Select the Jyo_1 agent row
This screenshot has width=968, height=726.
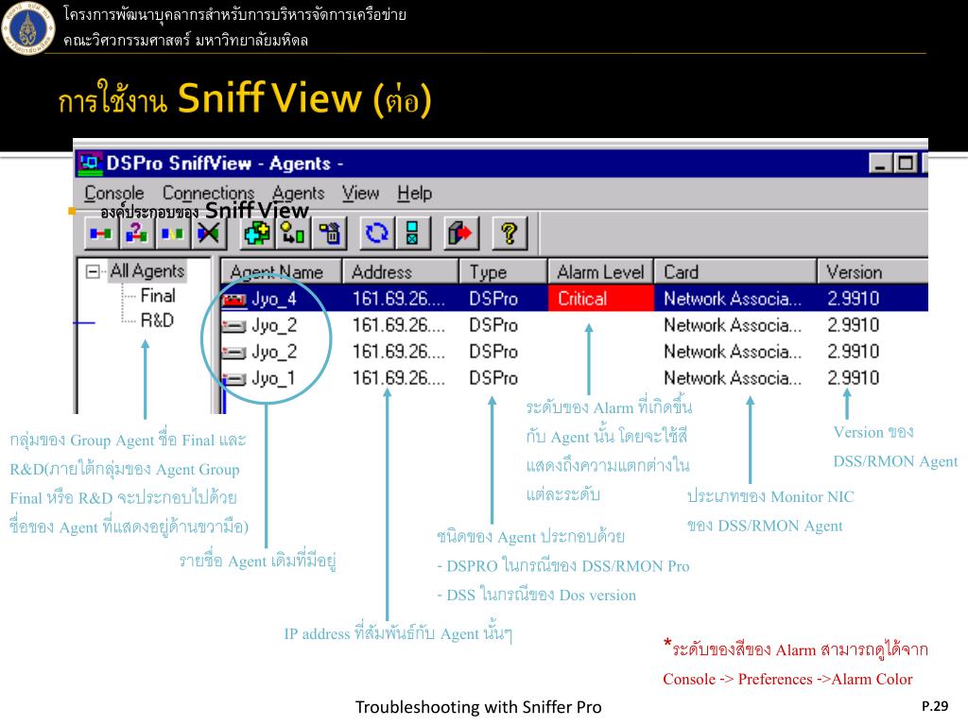[x=574, y=378]
